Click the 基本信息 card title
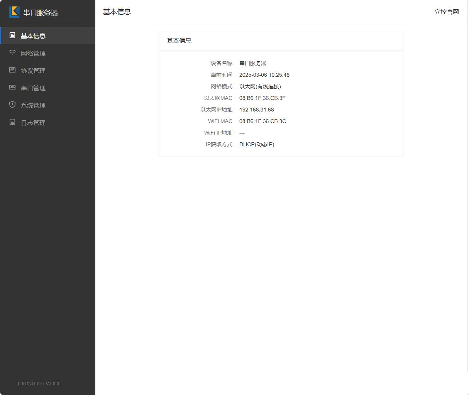 point(179,41)
